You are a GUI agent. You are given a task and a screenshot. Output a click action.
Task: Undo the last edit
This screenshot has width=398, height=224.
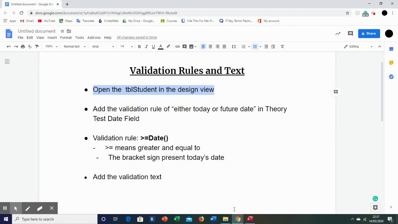pos(9,47)
